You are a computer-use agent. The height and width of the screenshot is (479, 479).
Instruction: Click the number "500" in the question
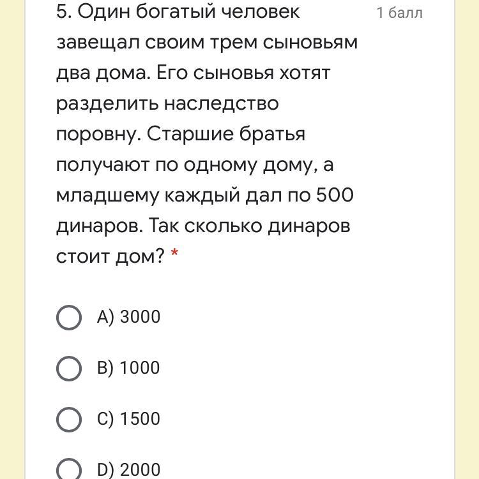[335, 195]
